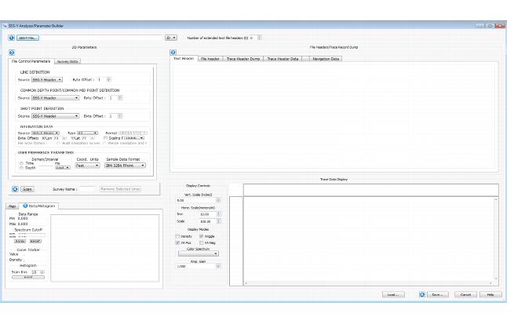Click the blue icon above Text Header tab
The image size is (514, 335).
tap(173, 53)
